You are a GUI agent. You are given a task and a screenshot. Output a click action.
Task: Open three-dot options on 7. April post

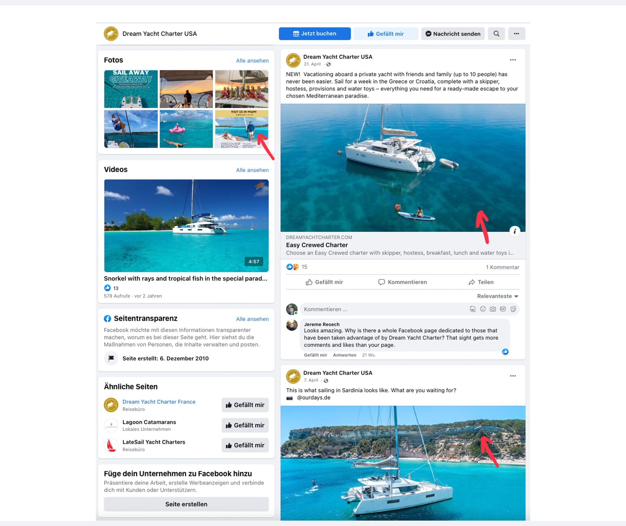coord(513,376)
